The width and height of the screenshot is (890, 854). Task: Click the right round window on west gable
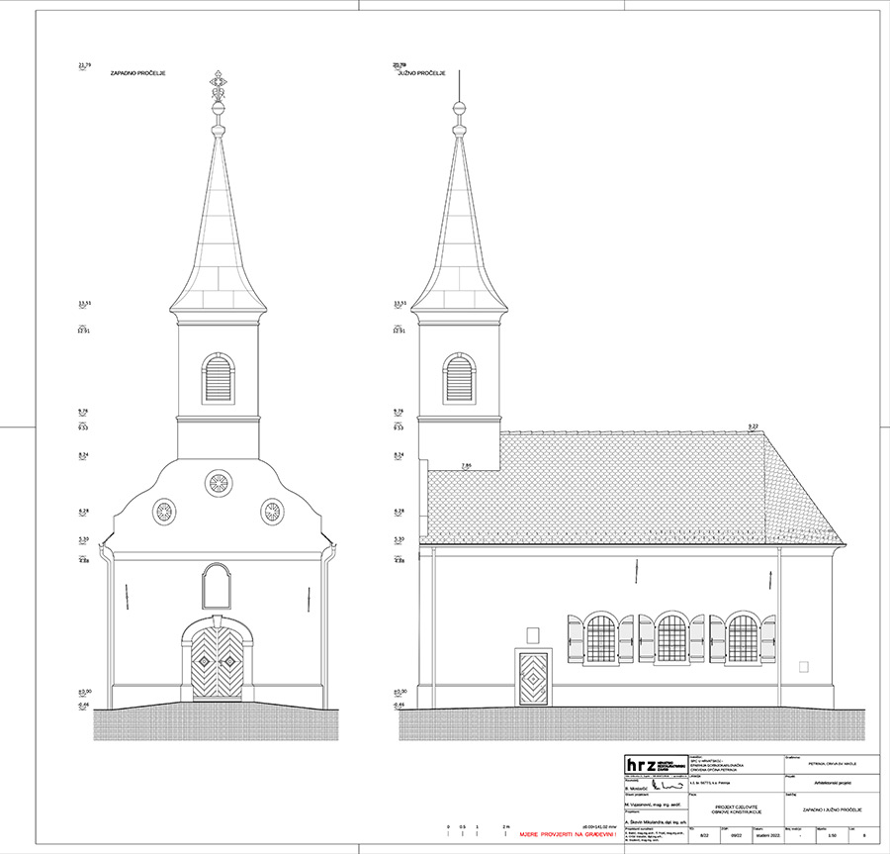[x=272, y=512]
